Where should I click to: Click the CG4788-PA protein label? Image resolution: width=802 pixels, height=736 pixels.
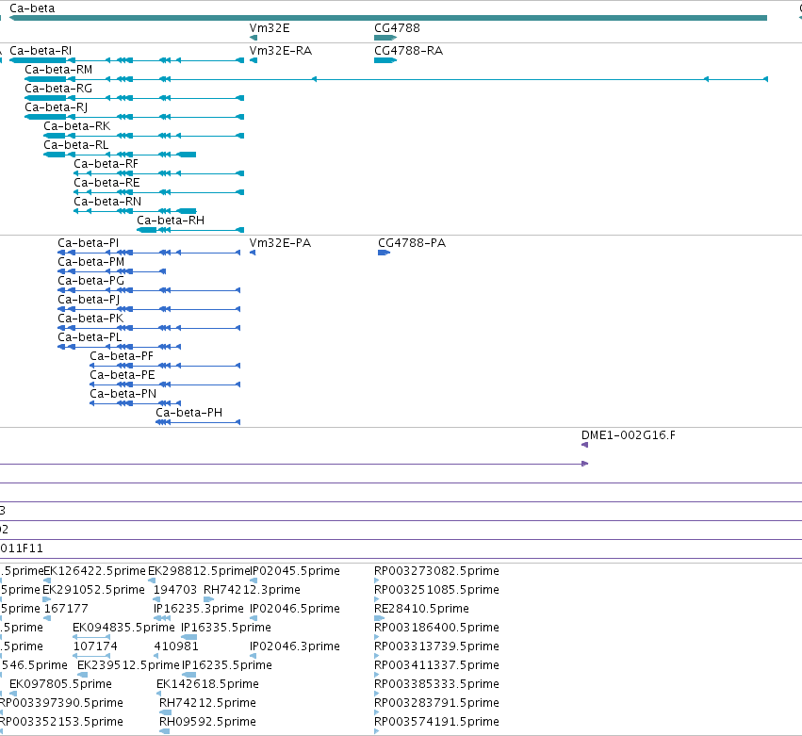412,243
